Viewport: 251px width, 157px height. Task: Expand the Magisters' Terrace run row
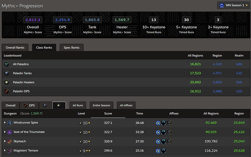pyautogui.click(x=5, y=150)
